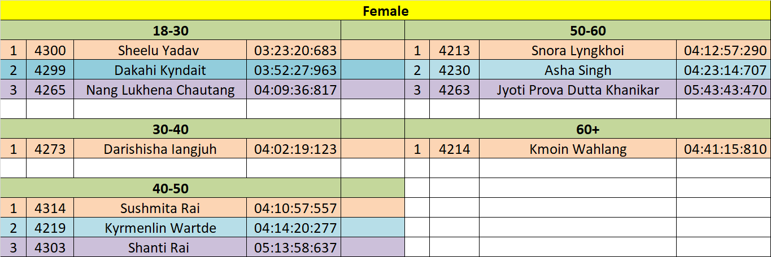Click the Snora Lyngkhoi name cell
This screenshot has height=257, width=771.
(x=577, y=51)
